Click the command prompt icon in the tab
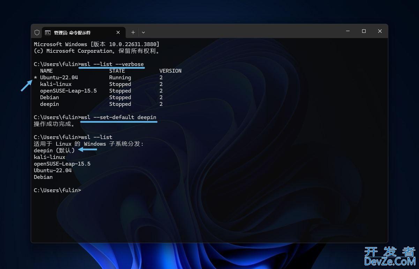This screenshot has width=419, height=269. pos(48,32)
